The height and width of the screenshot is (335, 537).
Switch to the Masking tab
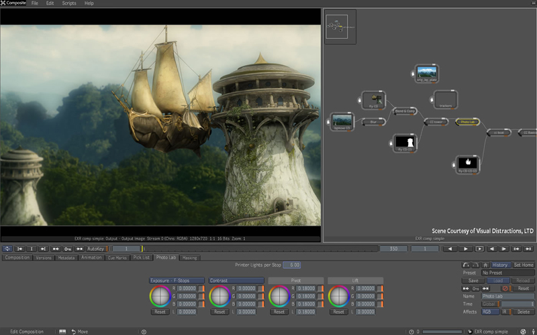tap(189, 257)
